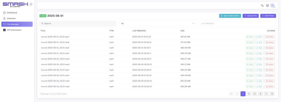Image resolution: width=281 pixels, height=102 pixels.
Task: Open the Last Modified date filter
Action: (237, 24)
